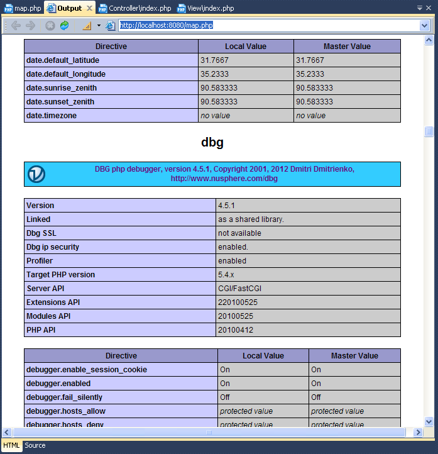This screenshot has height=454, width=438.
Task: Click the horizontal scrollbar thumb
Action: click(x=209, y=432)
